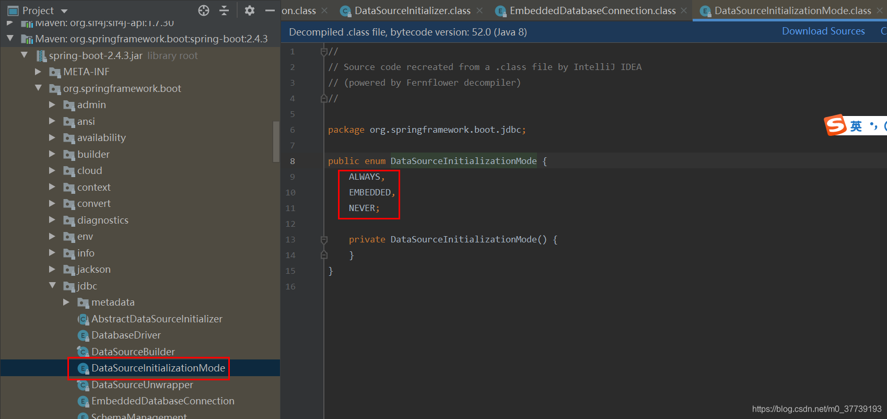The width and height of the screenshot is (887, 419).
Task: Open Project panel settings gear
Action: (x=250, y=10)
